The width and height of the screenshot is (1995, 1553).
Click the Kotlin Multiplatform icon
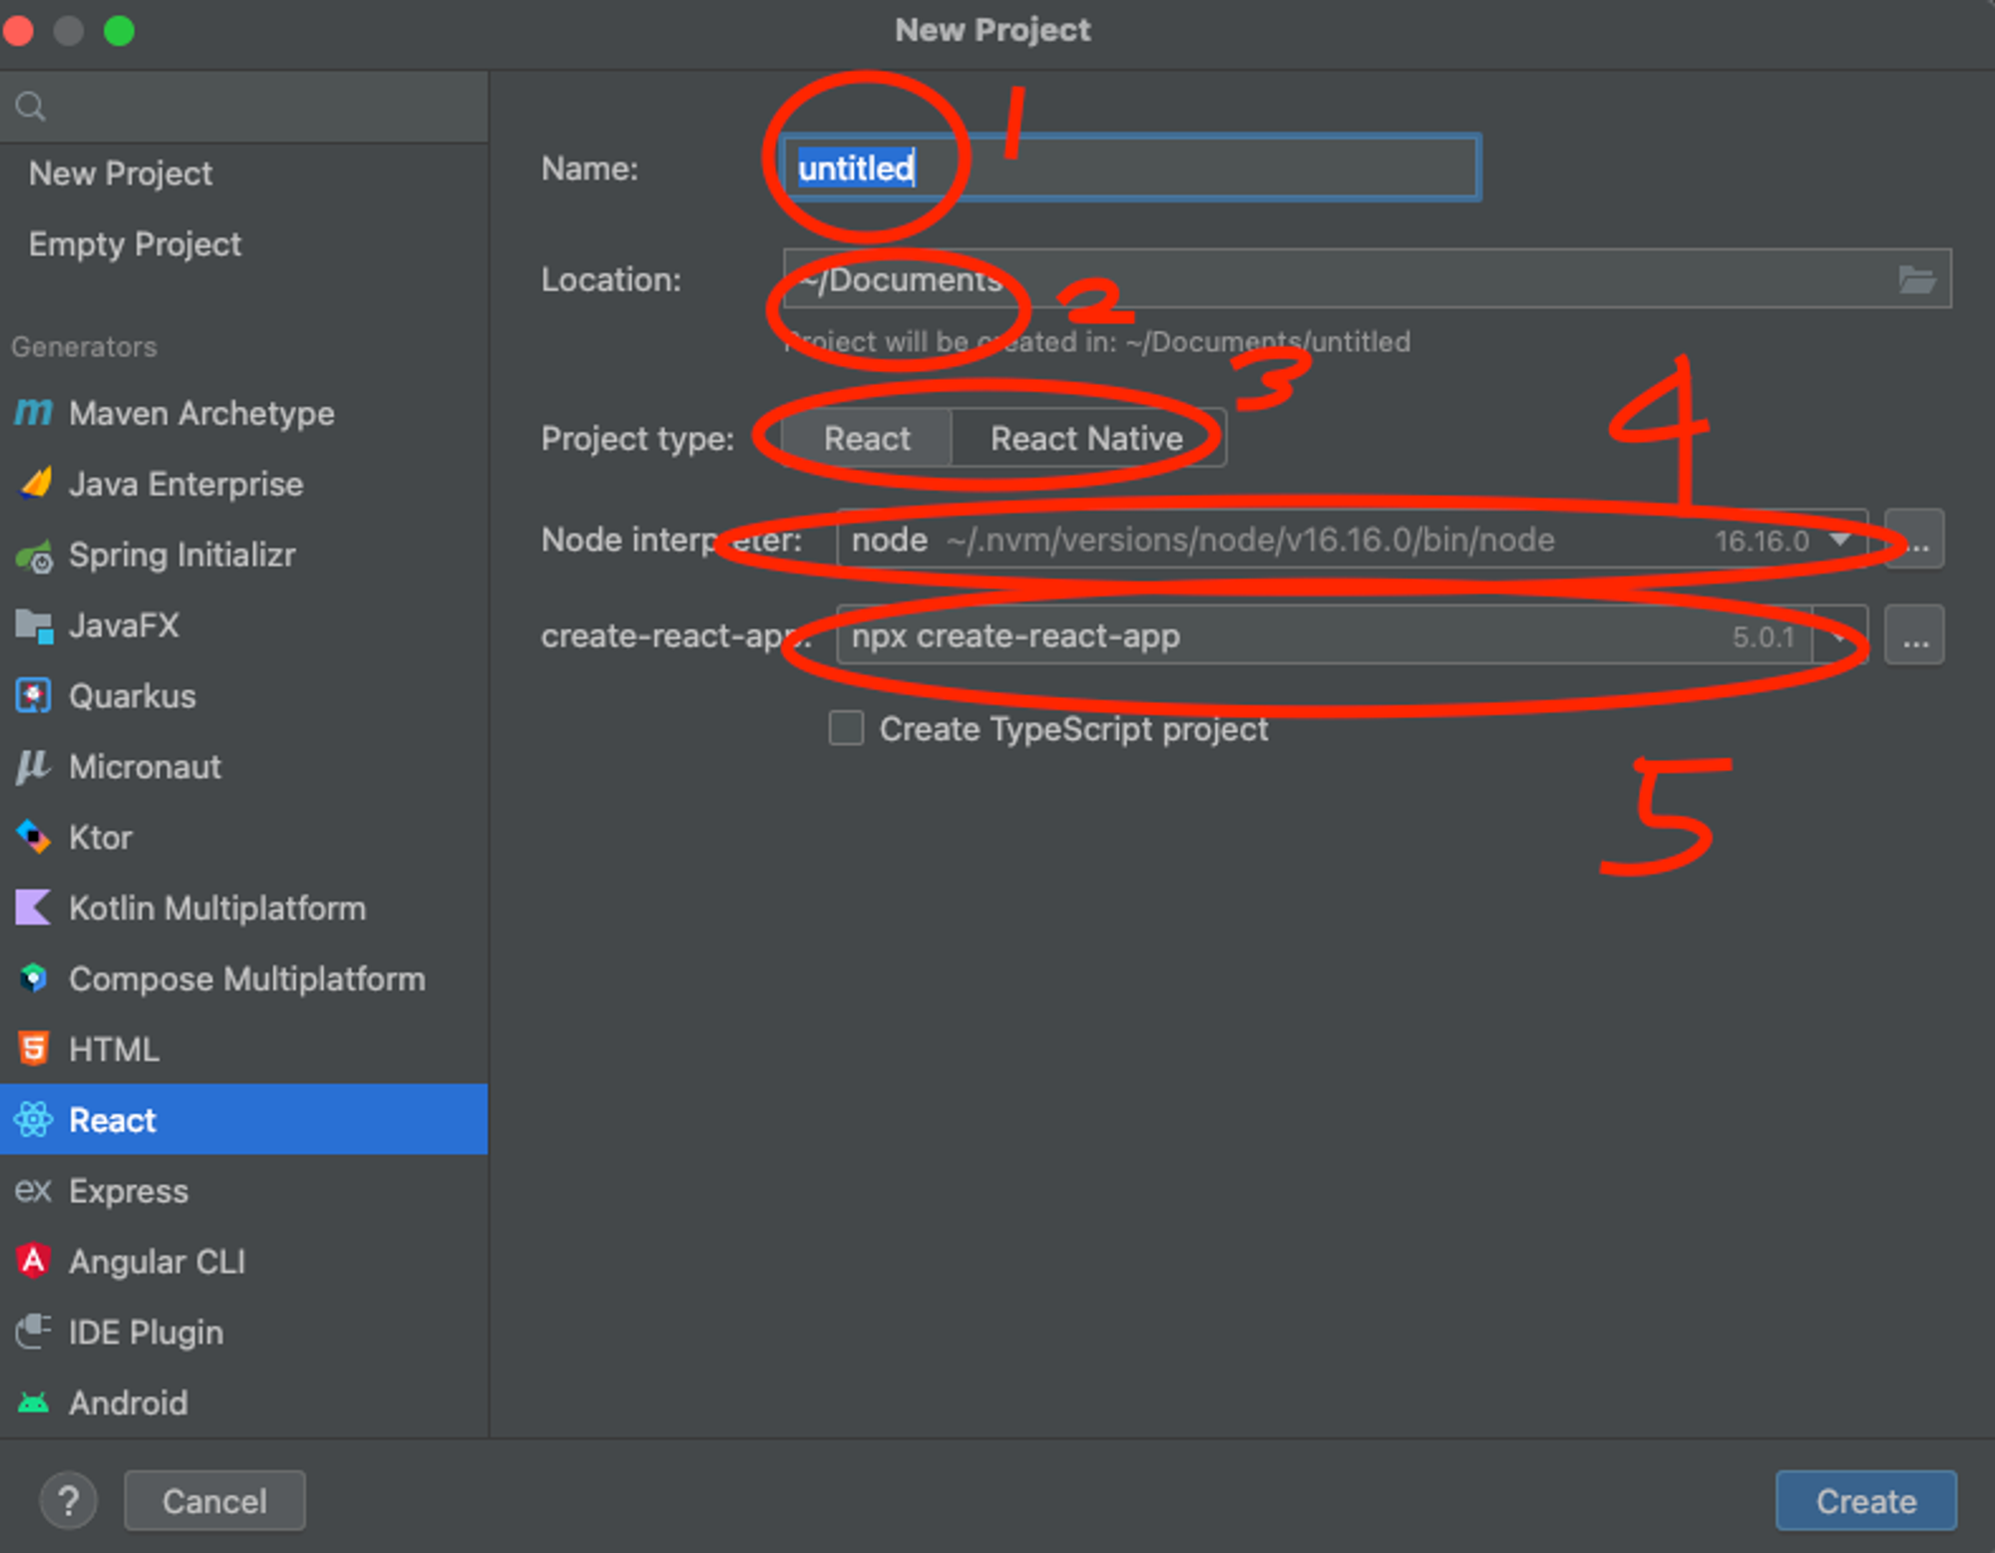(33, 908)
